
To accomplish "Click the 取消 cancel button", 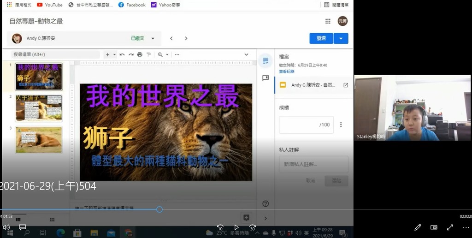I will click(310, 181).
